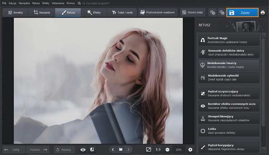
Task: Click the fit-to-screen icon
Action: pyautogui.click(x=148, y=149)
